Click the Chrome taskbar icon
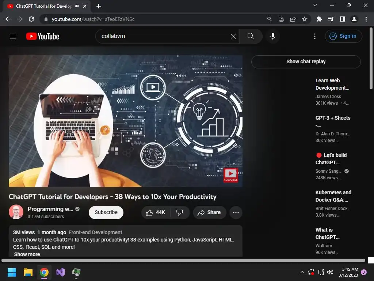374x281 pixels. [44, 272]
